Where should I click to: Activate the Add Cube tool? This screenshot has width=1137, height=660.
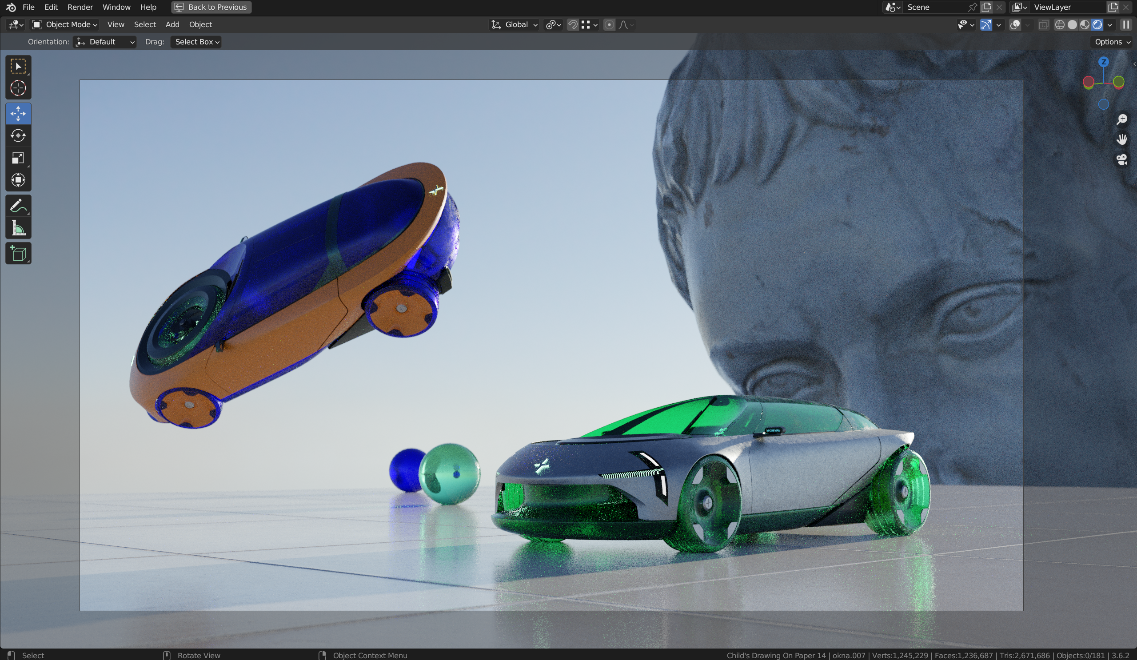click(18, 253)
